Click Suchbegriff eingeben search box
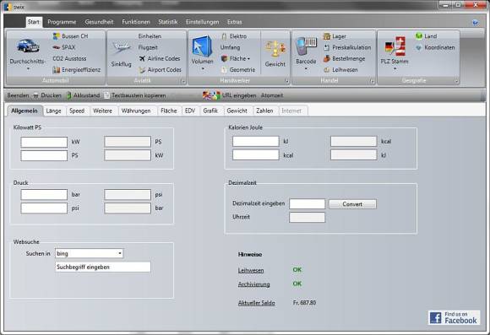Image resolution: width=490 pixels, height=335 pixels. click(x=103, y=267)
